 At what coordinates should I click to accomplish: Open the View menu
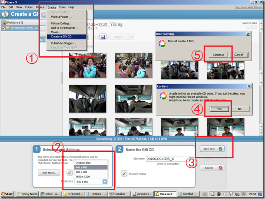pyautogui.click(x=19, y=7)
